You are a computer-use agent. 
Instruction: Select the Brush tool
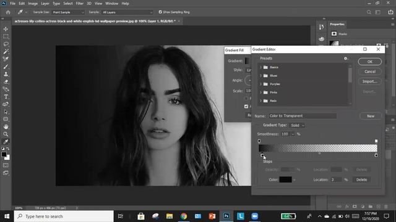[x=6, y=67]
